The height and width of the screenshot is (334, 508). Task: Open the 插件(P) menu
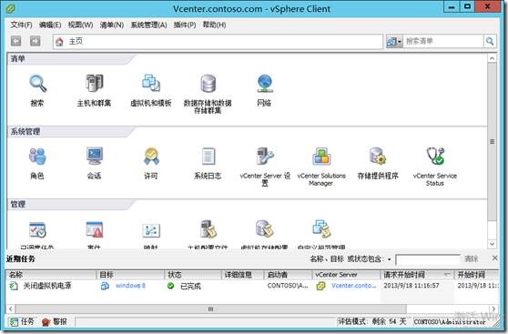[185, 25]
